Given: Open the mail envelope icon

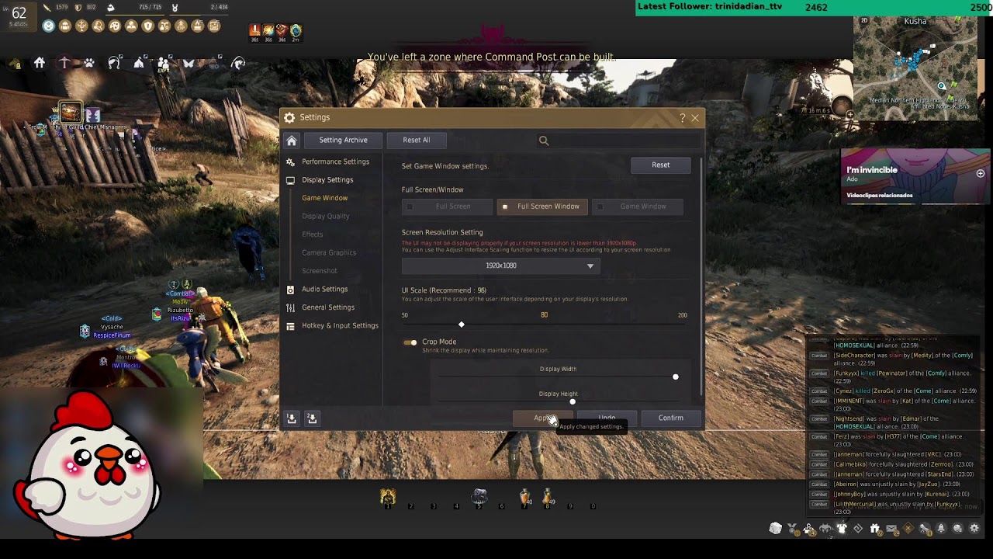Looking at the screenshot, I should (891, 529).
